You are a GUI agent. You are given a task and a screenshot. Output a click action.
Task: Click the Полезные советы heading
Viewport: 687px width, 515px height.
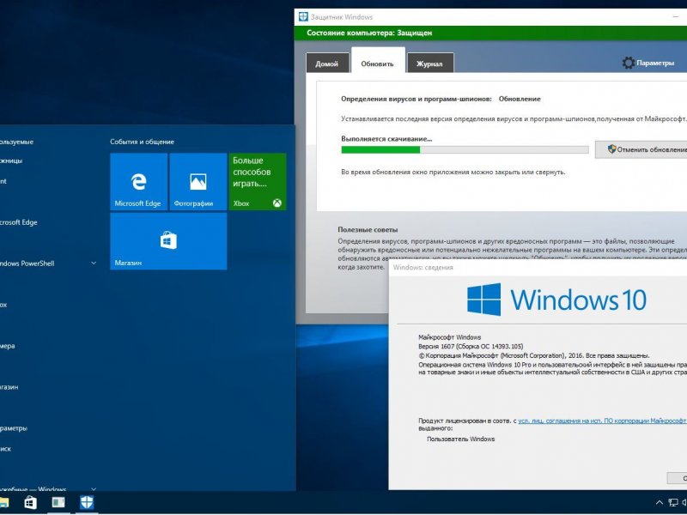(368, 229)
